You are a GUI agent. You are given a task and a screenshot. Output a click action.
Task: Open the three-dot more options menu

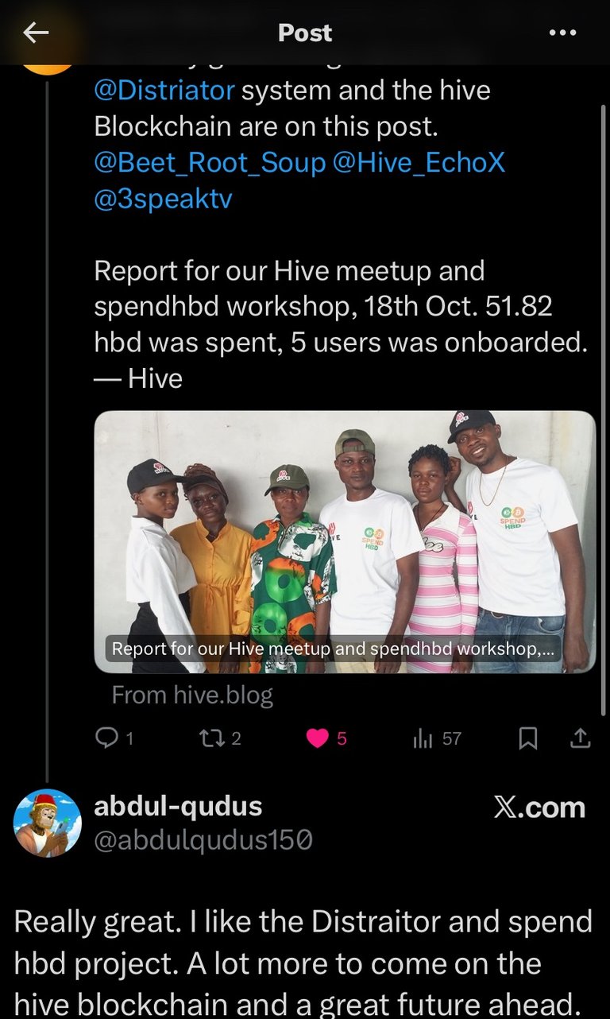[562, 33]
